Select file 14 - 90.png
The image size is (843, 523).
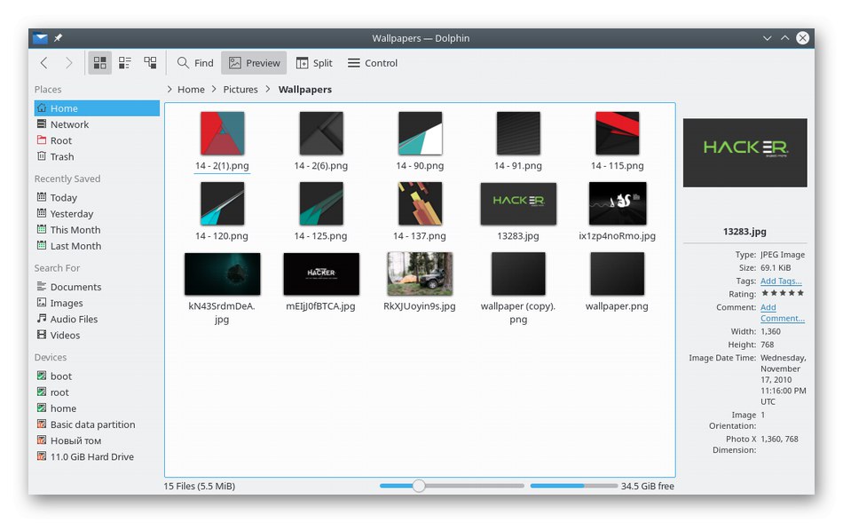[x=420, y=141]
